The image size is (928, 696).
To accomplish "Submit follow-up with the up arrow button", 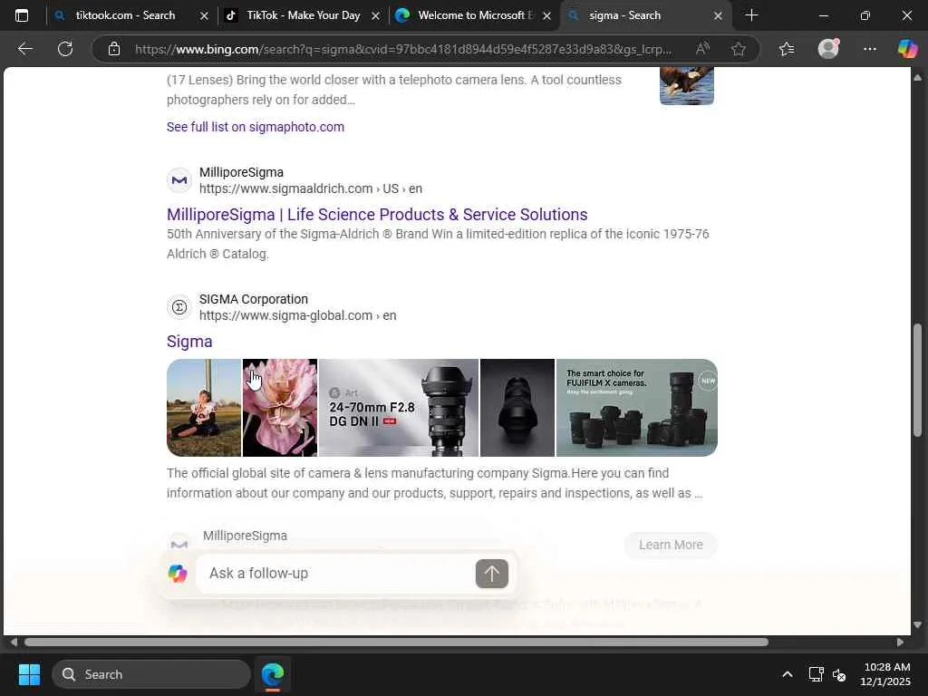I will 492,574.
